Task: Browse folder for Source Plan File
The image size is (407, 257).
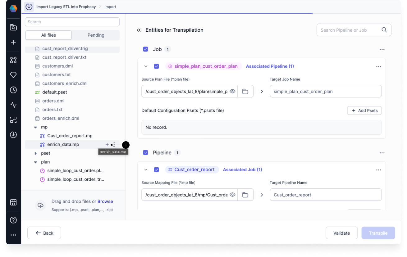Action: (245, 91)
